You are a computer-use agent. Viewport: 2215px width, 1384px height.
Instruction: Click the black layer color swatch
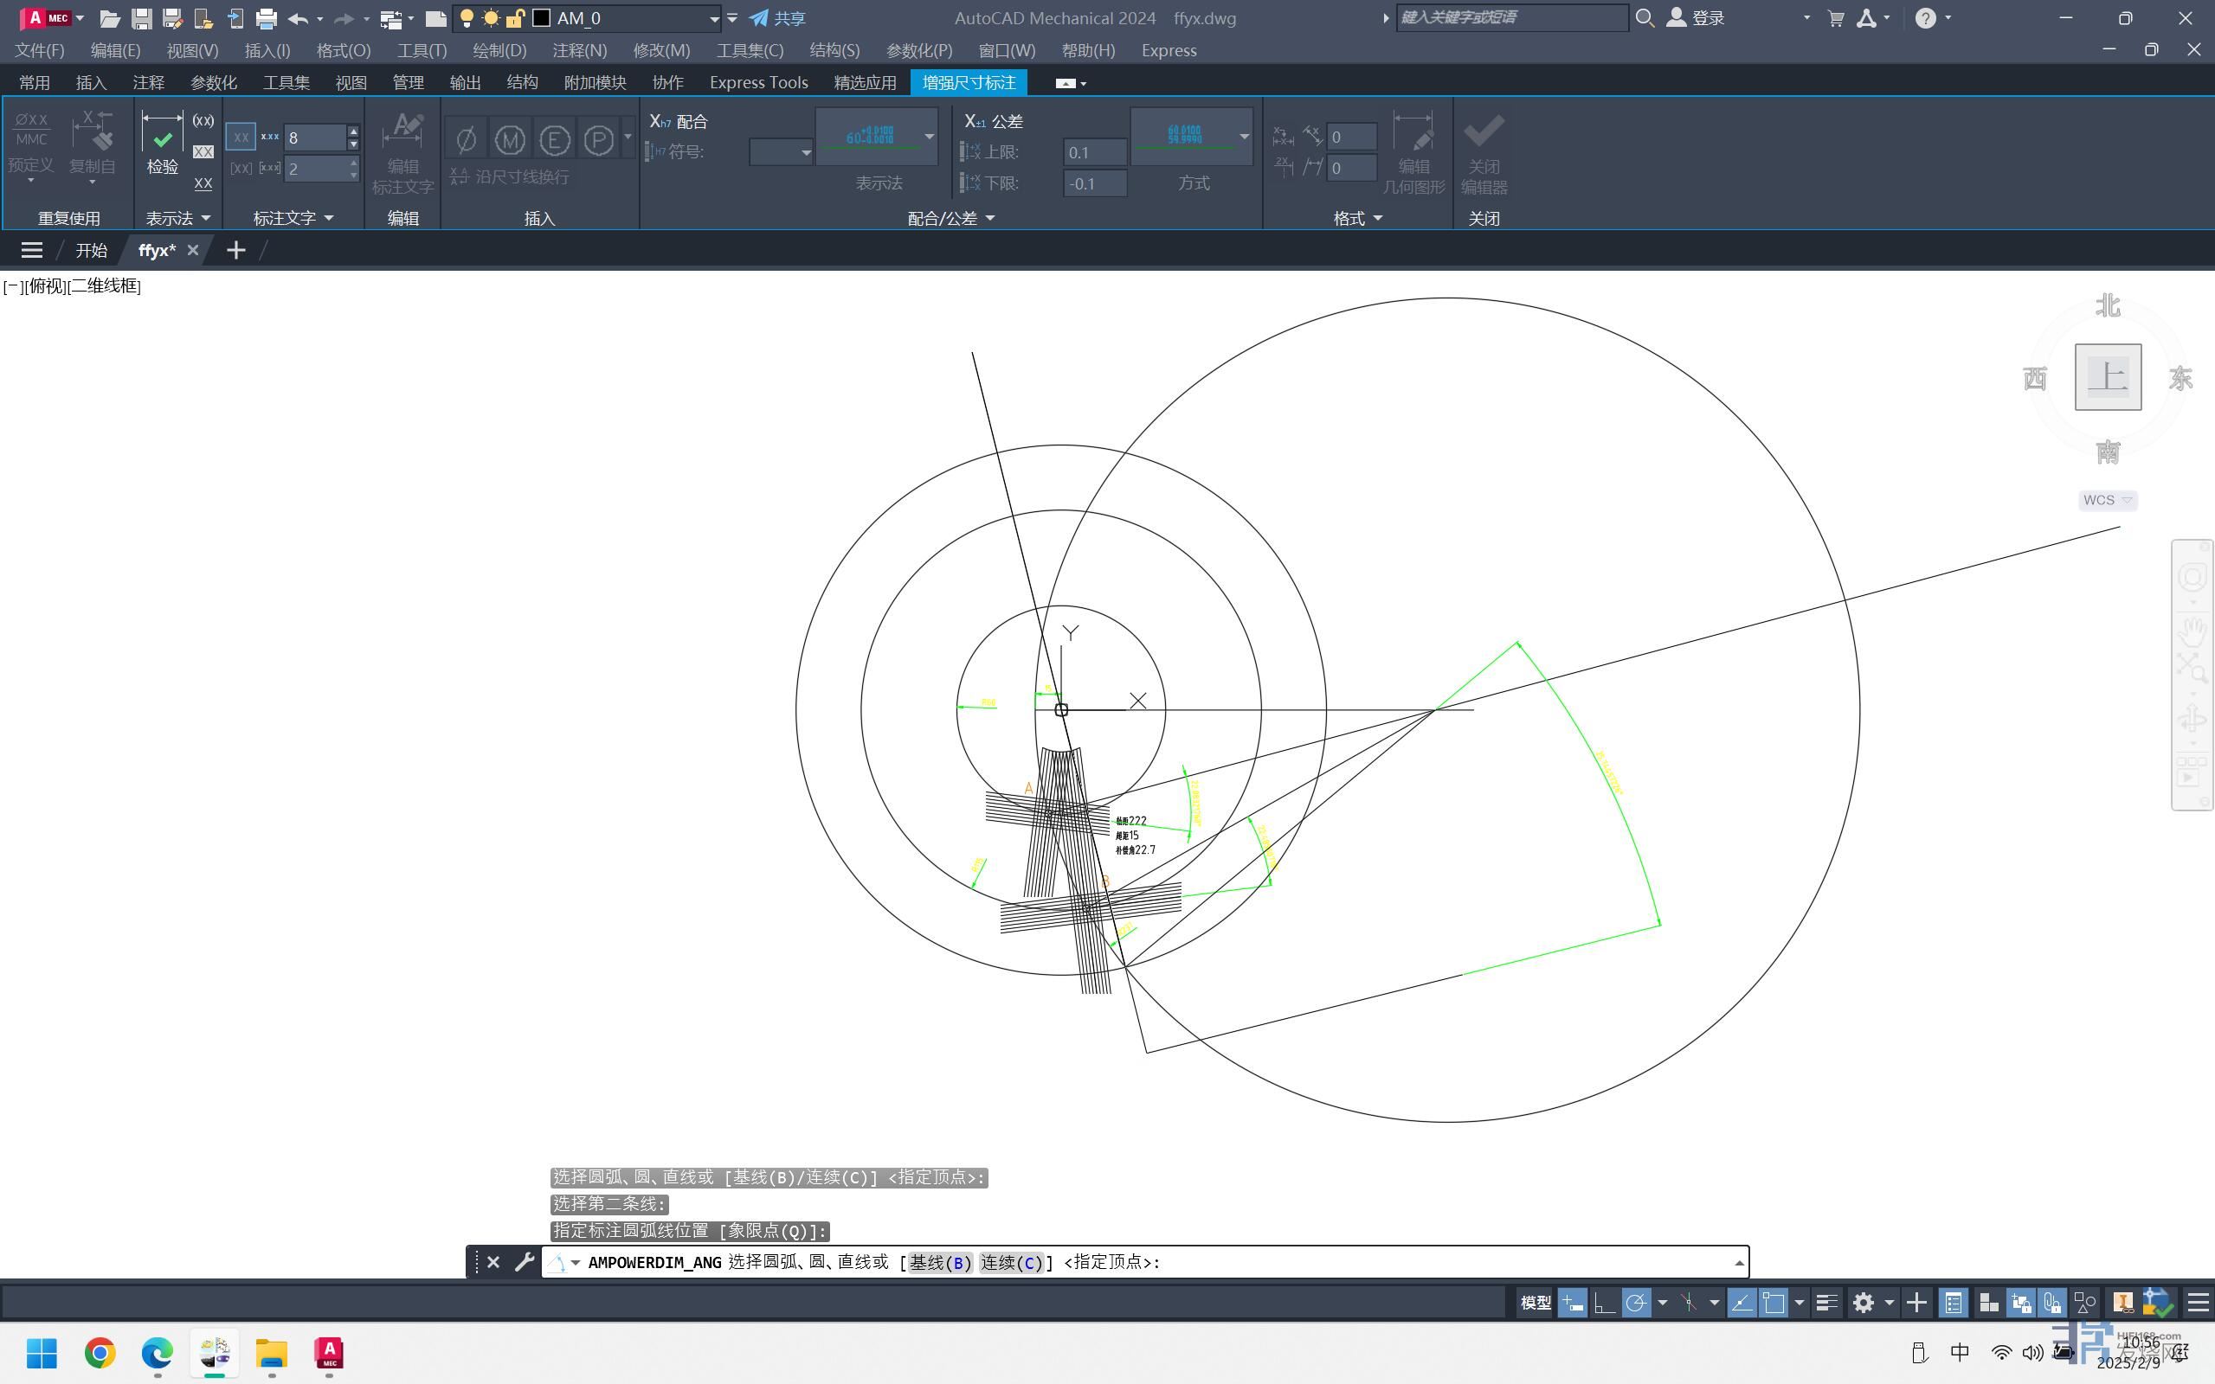tap(542, 18)
